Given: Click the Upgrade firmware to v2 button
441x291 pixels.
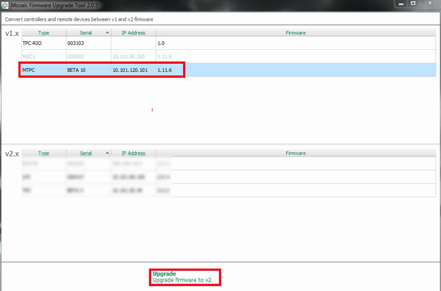Looking at the screenshot, I should click(184, 277).
